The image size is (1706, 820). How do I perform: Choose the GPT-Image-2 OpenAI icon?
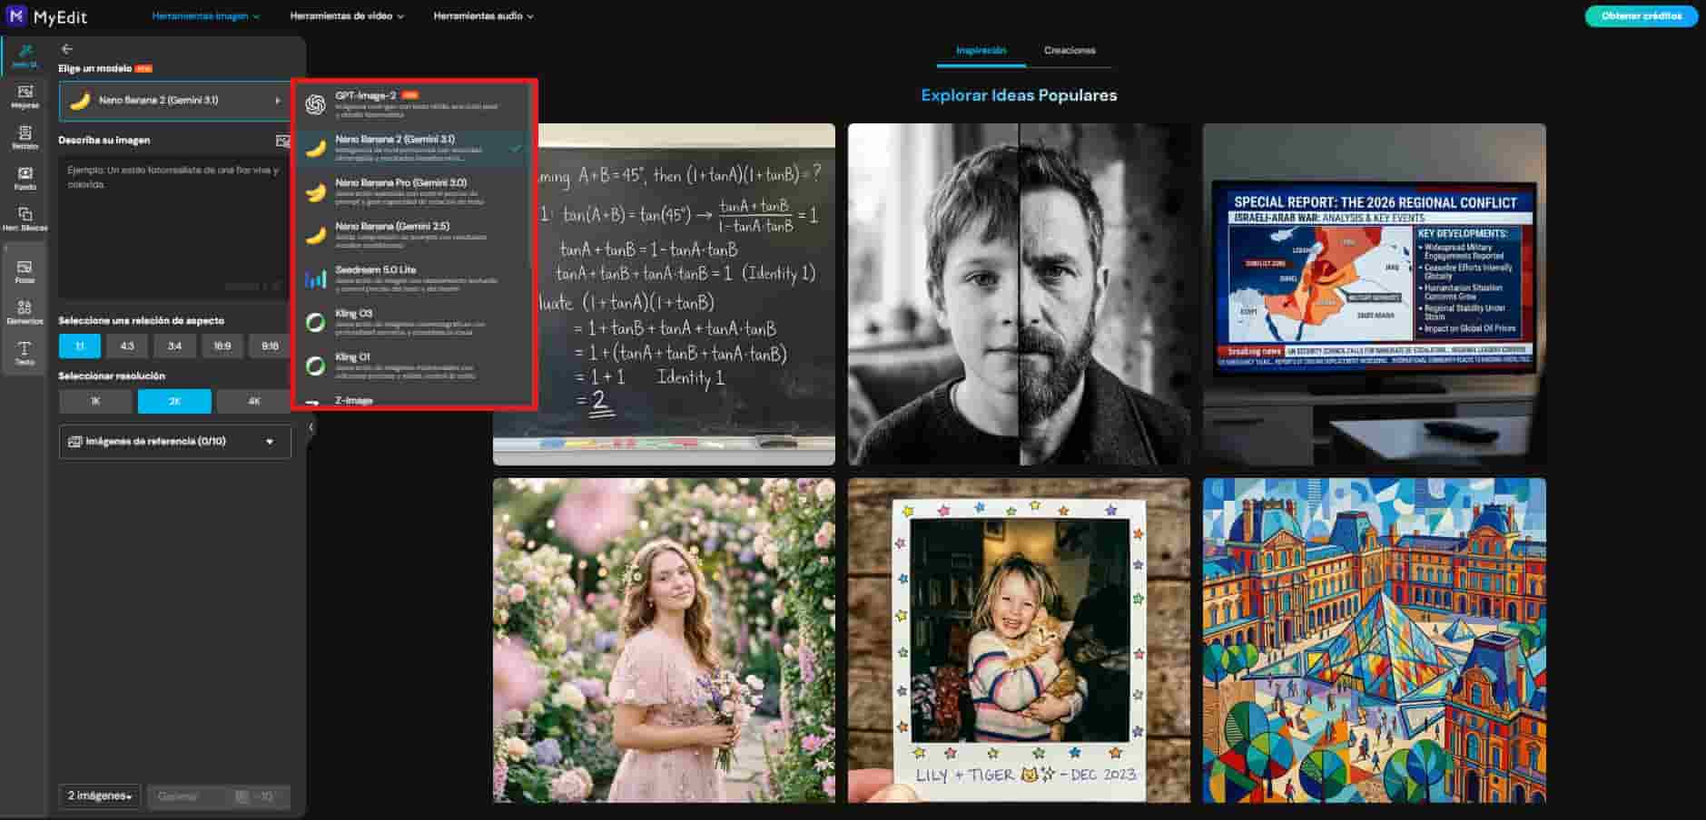click(x=315, y=105)
